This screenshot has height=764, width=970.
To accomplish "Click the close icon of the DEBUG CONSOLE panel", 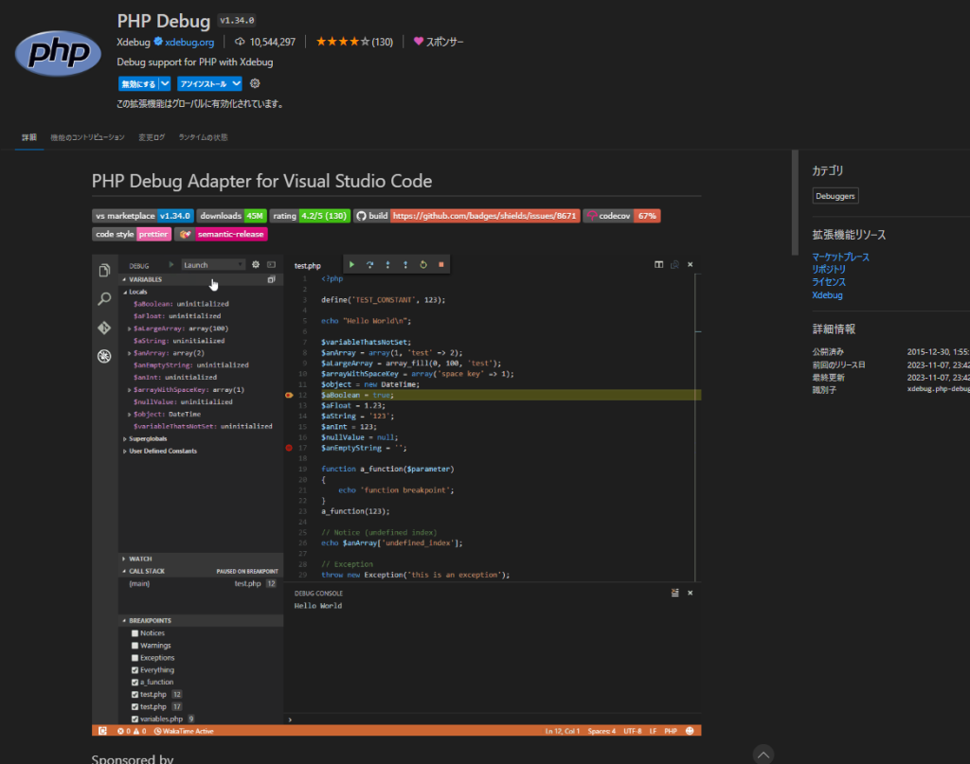I will point(691,593).
